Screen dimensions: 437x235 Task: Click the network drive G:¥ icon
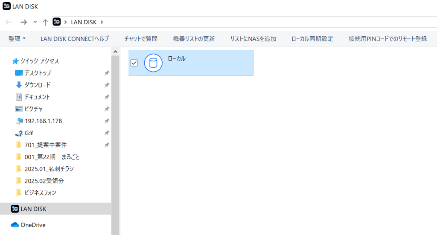19,133
